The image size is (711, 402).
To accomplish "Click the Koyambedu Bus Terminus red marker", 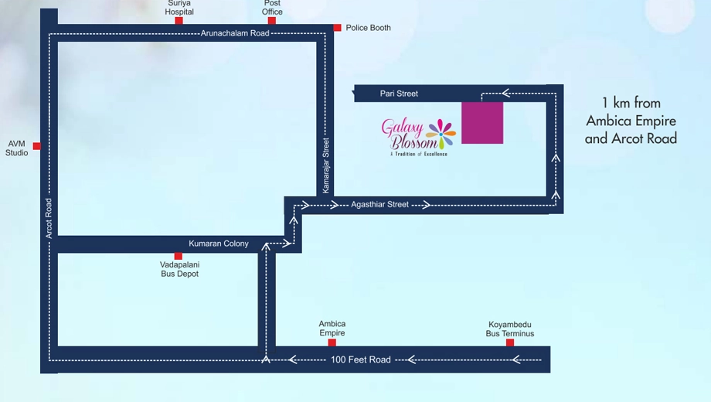I will tap(510, 342).
